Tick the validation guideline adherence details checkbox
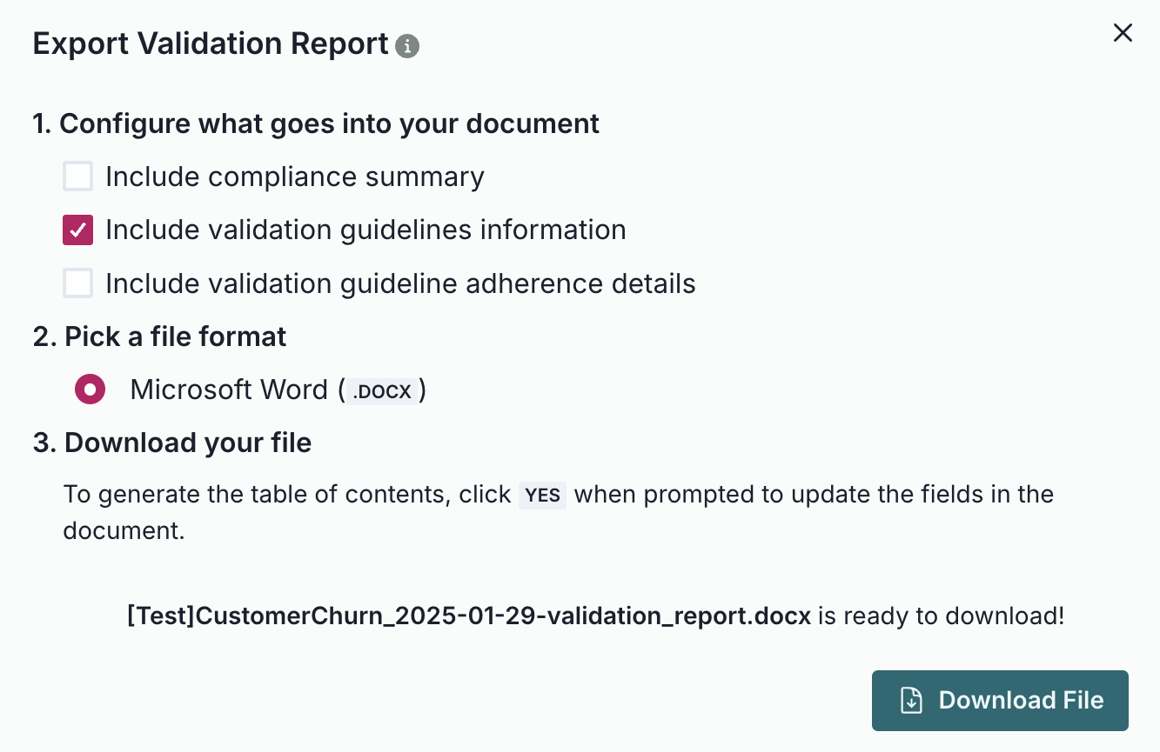This screenshot has width=1160, height=752. 78,283
